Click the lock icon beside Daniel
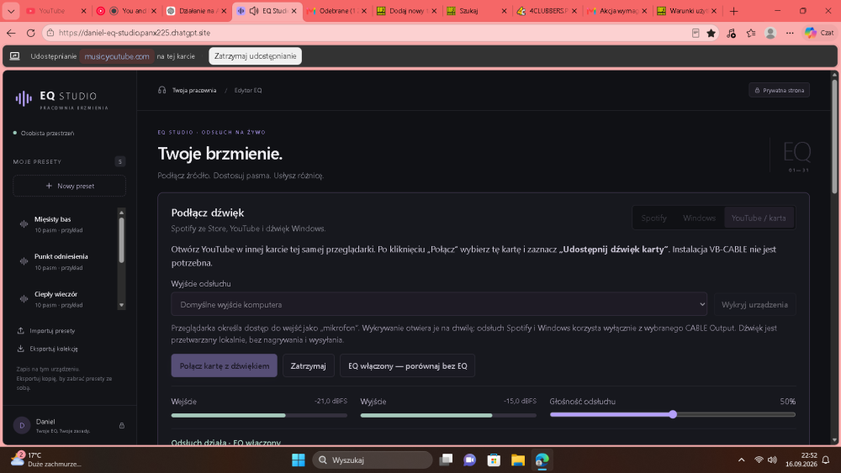Viewport: 841px width, 473px height. coord(122,425)
